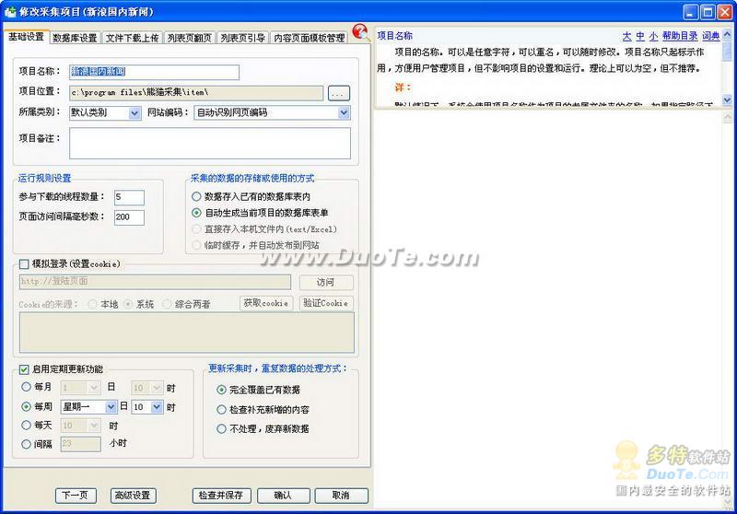Enable the 模拟登录 (设置cookie) checkbox
737x514 pixels.
pos(24,263)
